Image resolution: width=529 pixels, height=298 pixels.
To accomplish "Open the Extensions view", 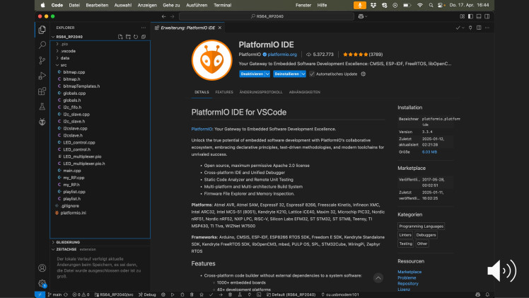I will coord(42,91).
